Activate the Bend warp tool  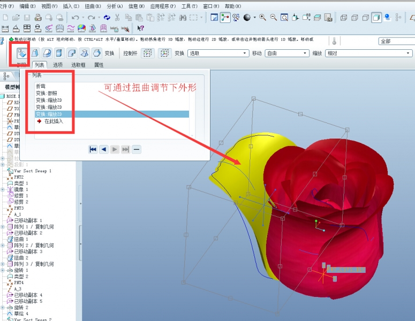point(71,52)
